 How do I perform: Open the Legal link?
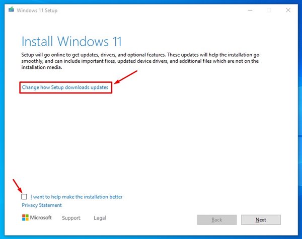tap(100, 218)
